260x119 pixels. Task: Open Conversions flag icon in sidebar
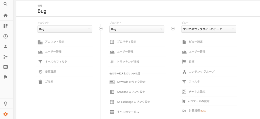click(6, 77)
